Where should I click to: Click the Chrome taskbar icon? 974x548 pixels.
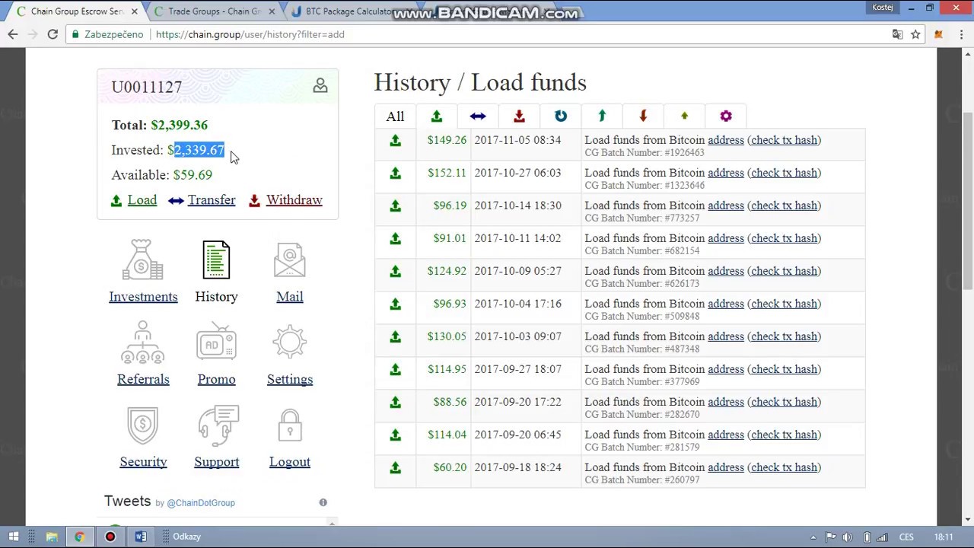[x=80, y=537]
